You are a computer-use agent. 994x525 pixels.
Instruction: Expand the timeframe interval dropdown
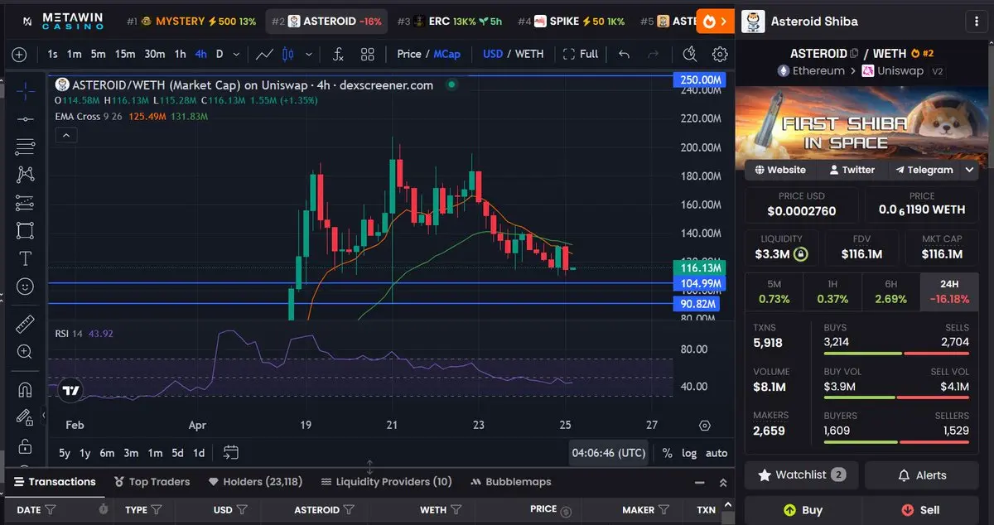tap(237, 55)
